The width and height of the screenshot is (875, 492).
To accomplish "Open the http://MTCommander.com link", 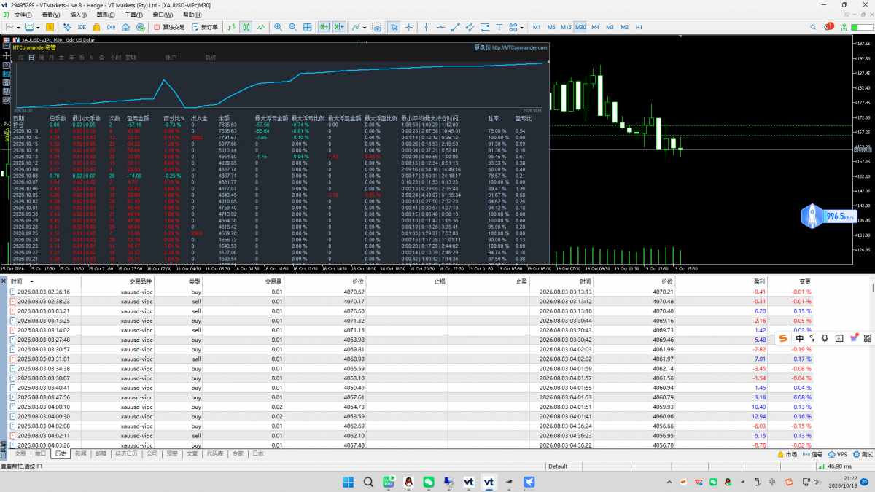I will 520,47.
